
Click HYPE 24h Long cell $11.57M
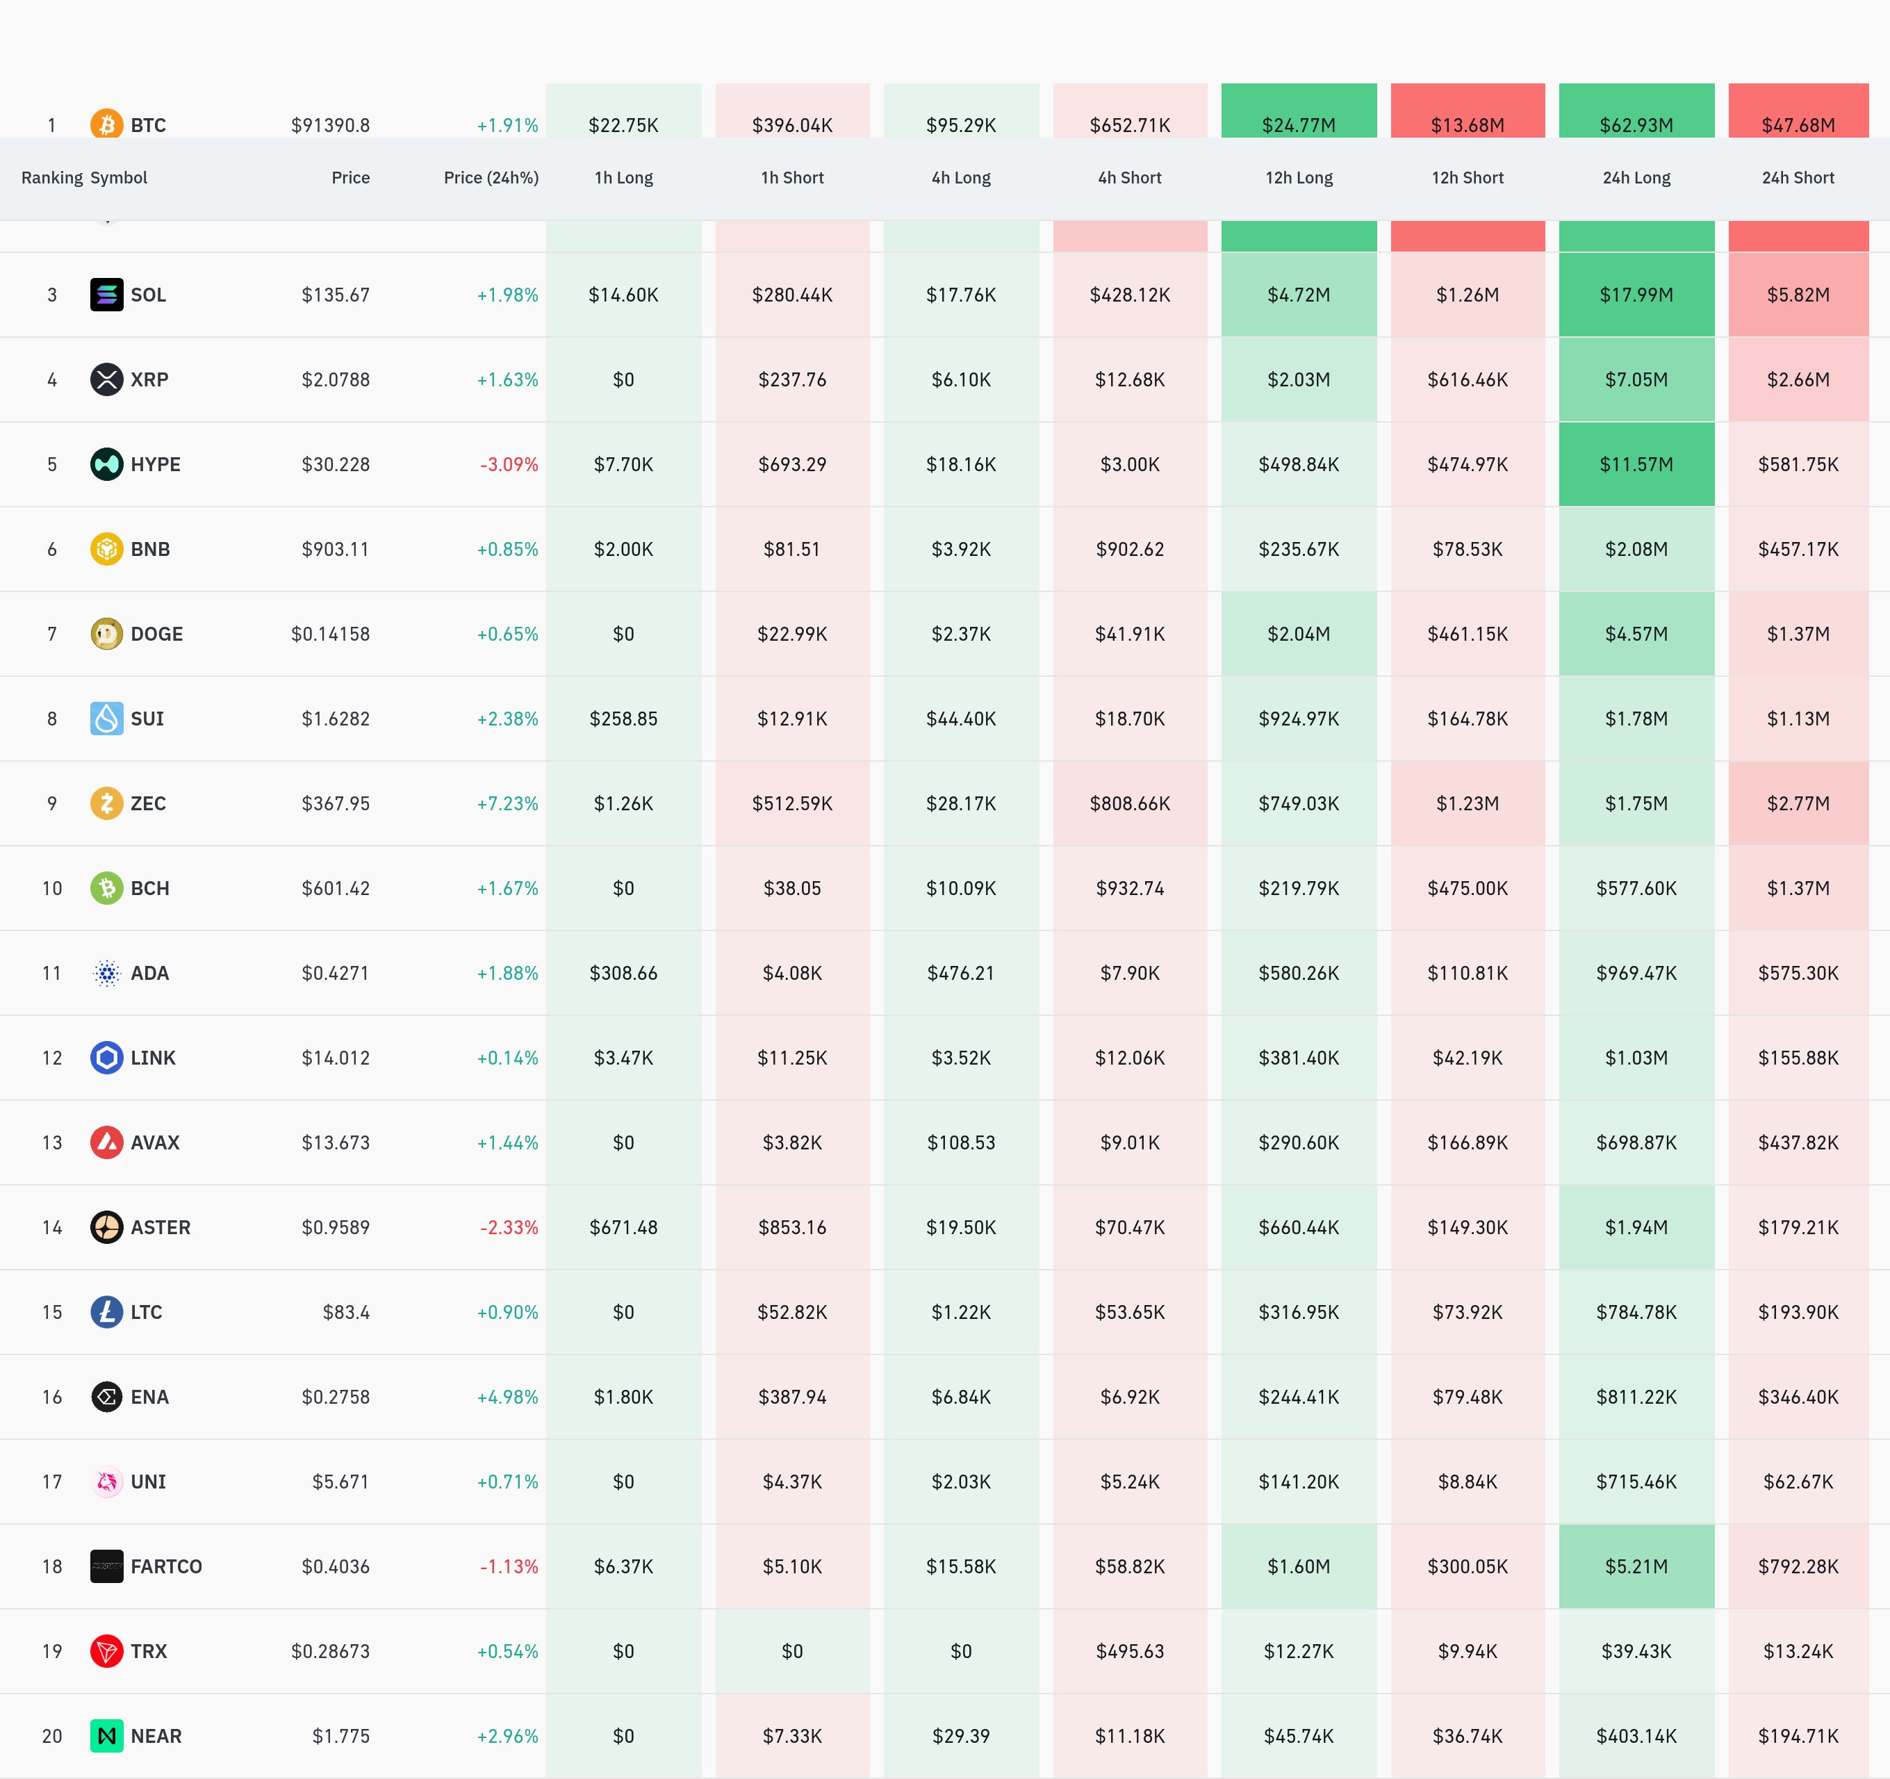[x=1636, y=464]
